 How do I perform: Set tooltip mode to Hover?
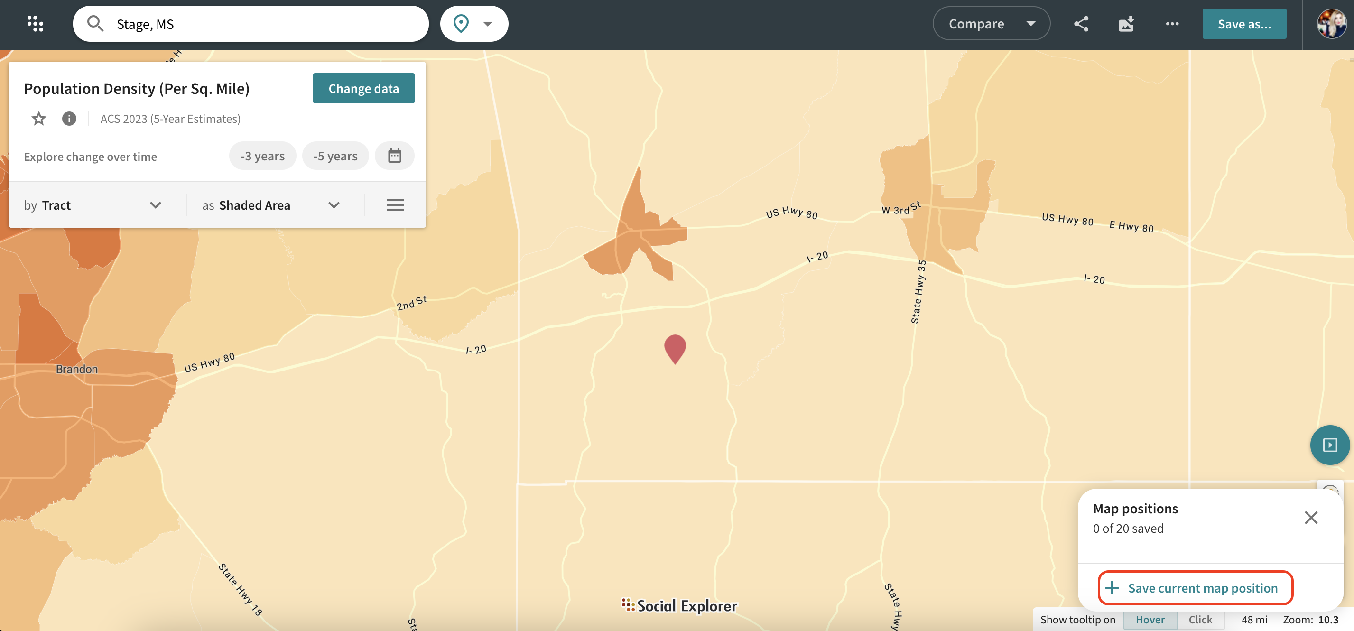1150,620
